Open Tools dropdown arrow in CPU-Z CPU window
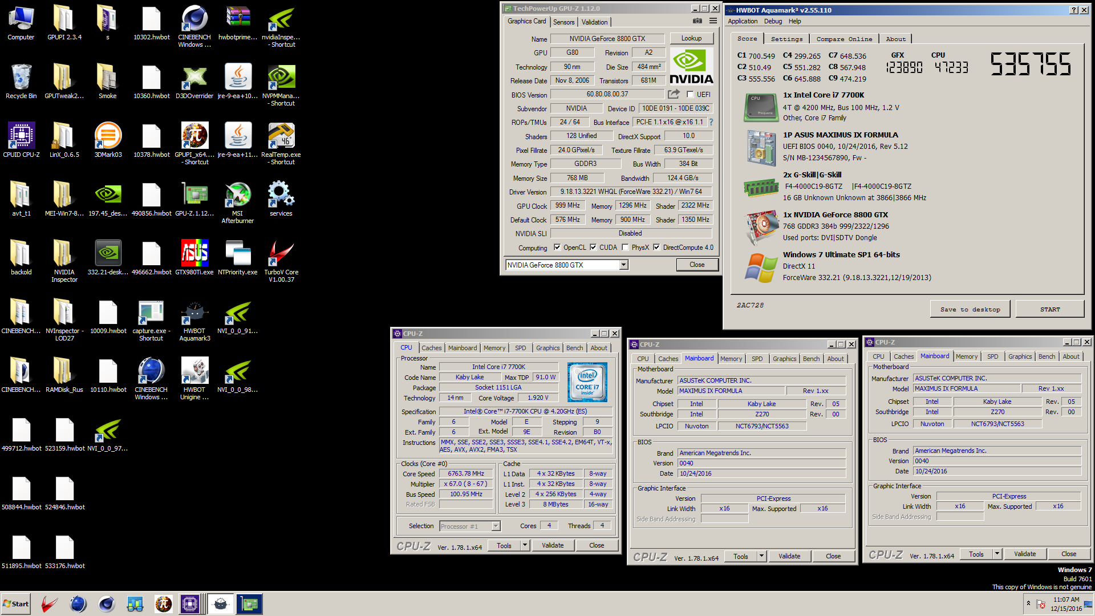 pyautogui.click(x=525, y=545)
